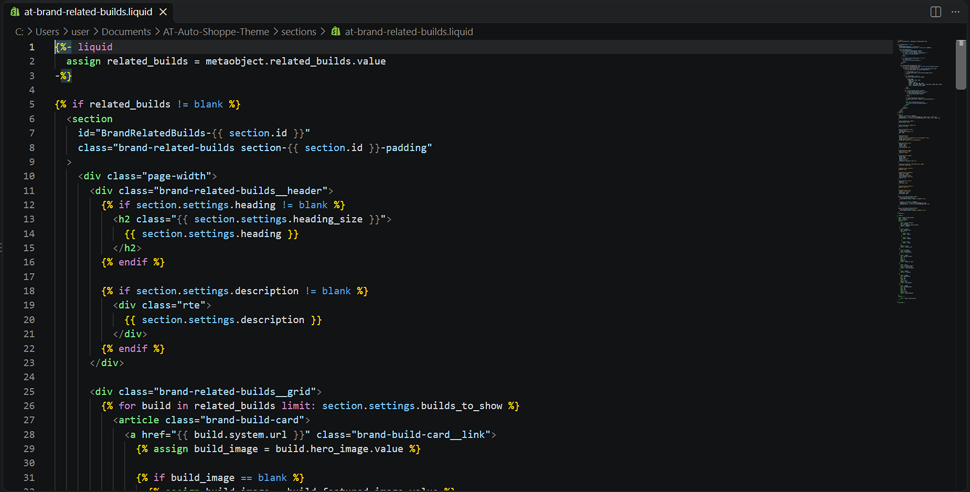Open the sections breadcrumb folder
The height and width of the screenshot is (492, 970).
(299, 31)
